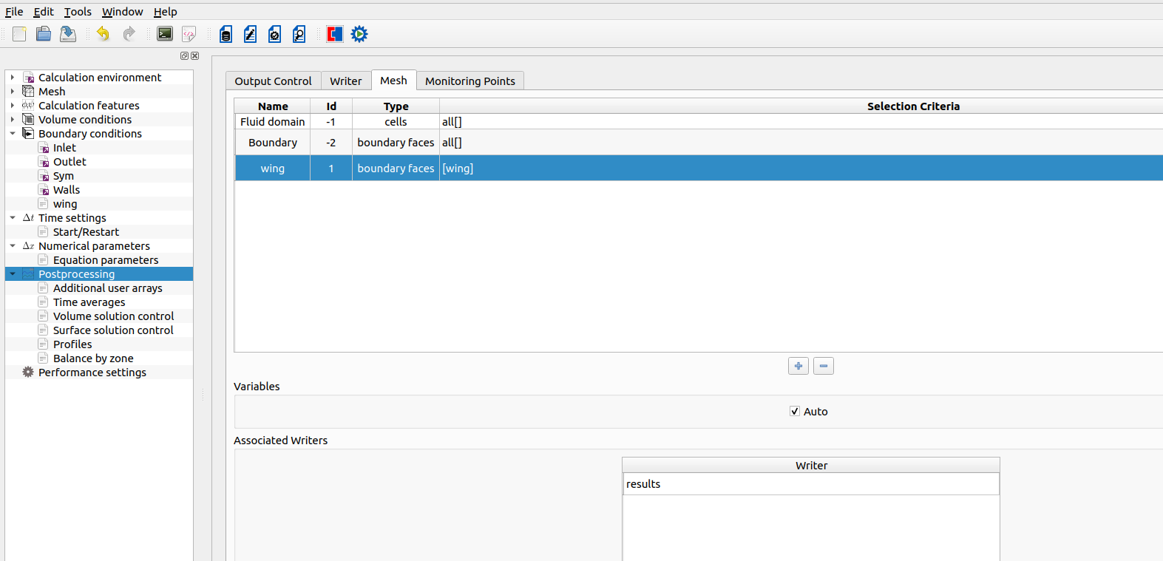Screen dimensions: 1163x561
Task: Click the document with magnifier icon
Action: (299, 34)
